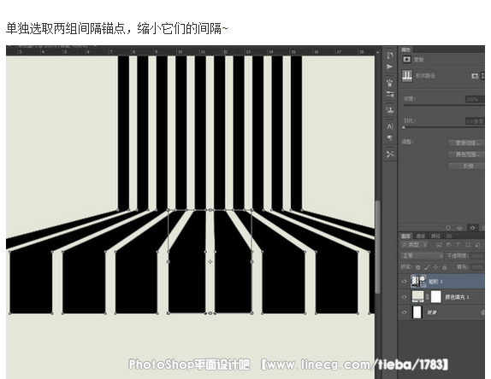Click the 羽化 feather value field
The image size is (491, 379).
(x=475, y=121)
